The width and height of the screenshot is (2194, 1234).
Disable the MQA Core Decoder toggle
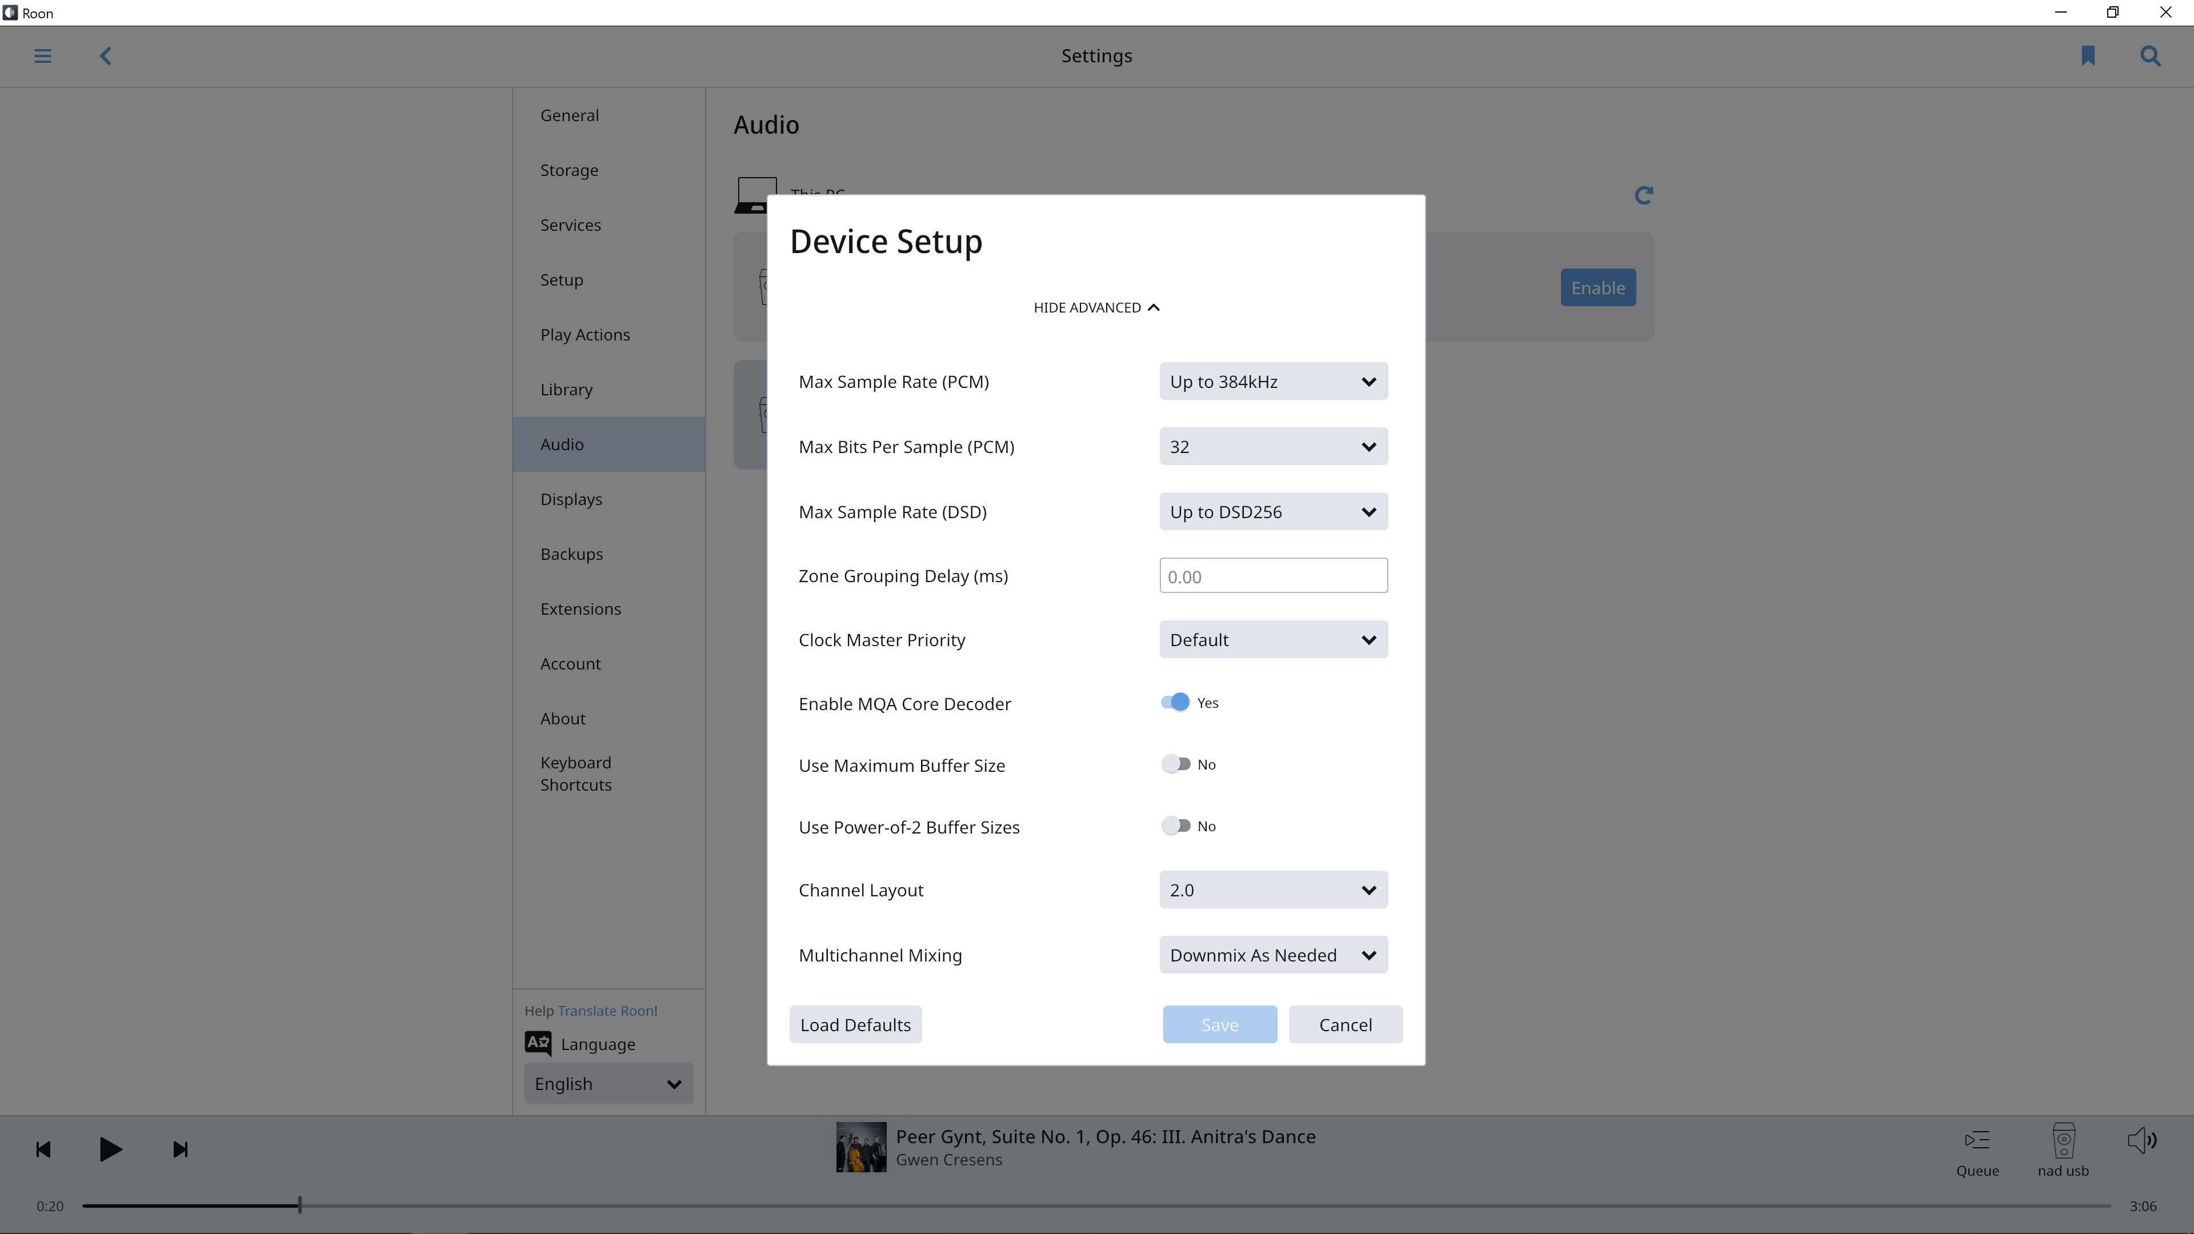[1176, 702]
